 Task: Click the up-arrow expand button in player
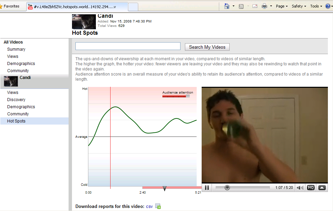coord(322,188)
